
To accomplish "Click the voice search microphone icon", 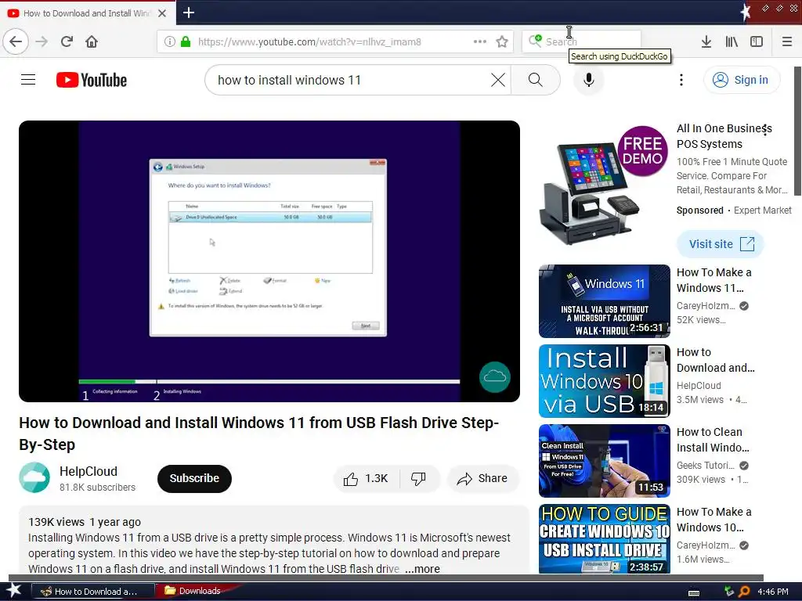I will [x=589, y=80].
